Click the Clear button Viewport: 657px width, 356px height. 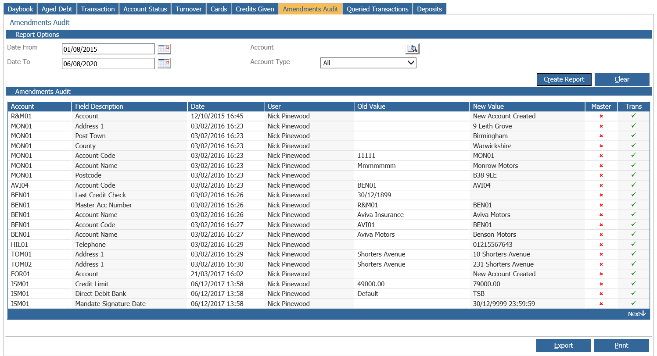(x=622, y=79)
